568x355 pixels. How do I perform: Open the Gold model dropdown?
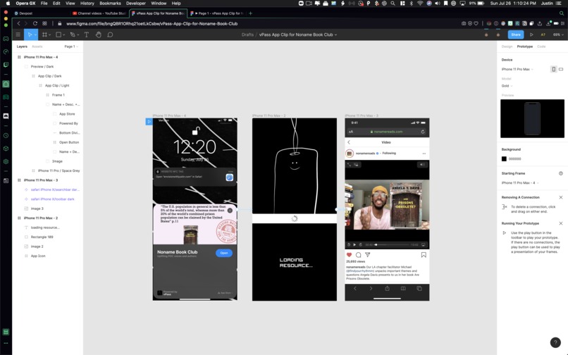click(x=507, y=86)
